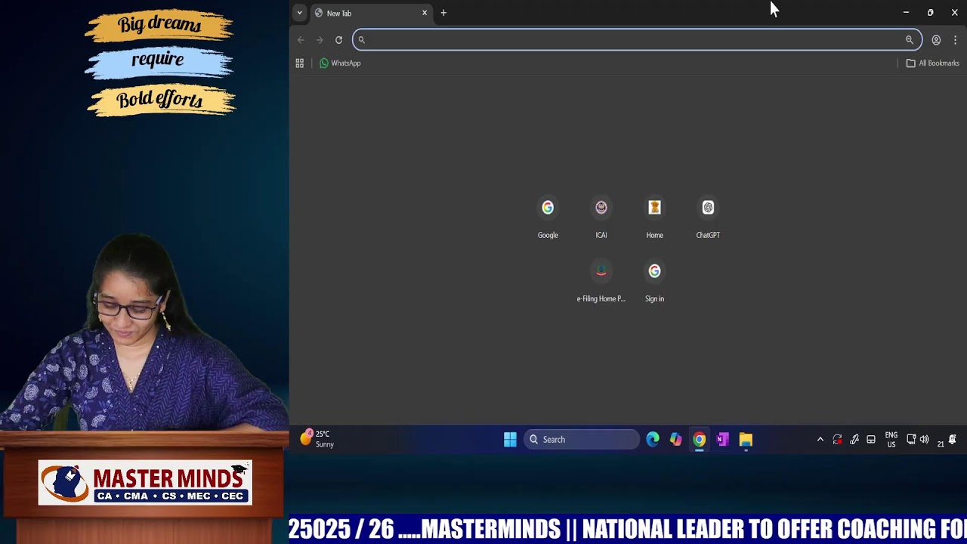Expand the tab search dropdown arrow

(x=299, y=13)
